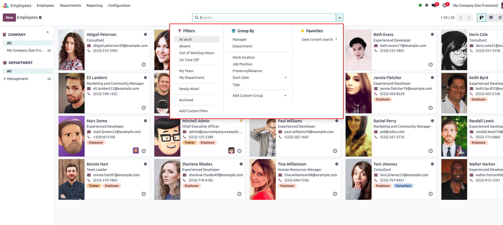Open activity clock on Eli Lambert card

(x=144, y=108)
